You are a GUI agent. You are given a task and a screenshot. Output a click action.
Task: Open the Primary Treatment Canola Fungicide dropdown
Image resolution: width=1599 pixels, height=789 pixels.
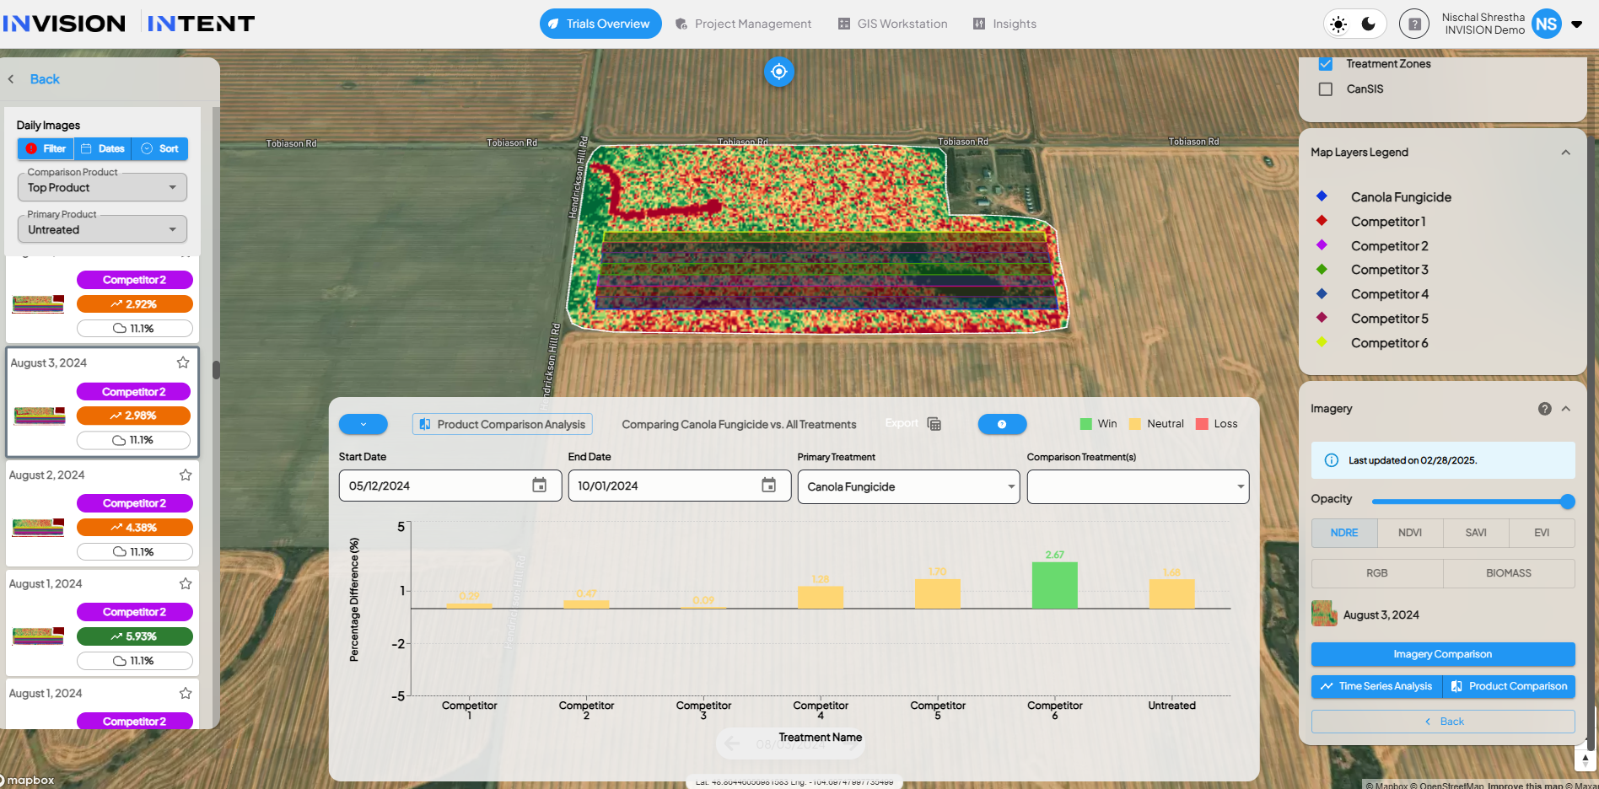tap(908, 486)
